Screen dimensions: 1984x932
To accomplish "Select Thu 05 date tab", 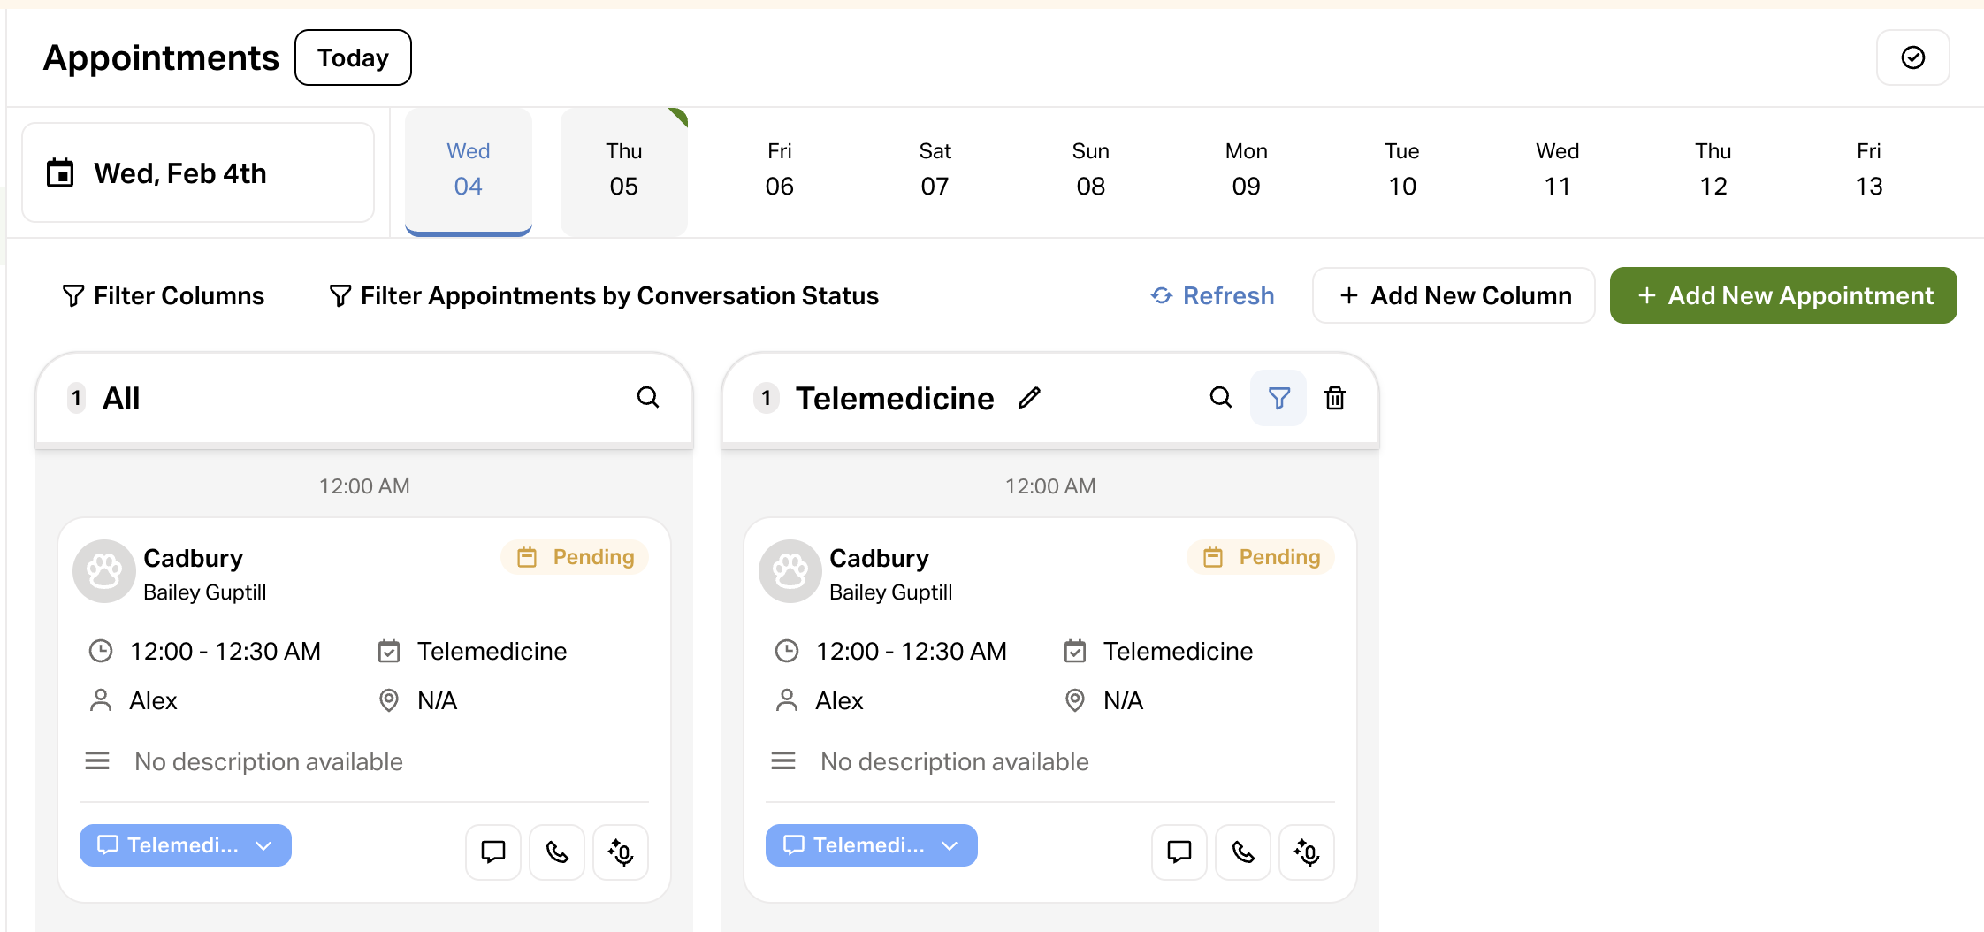I will pyautogui.click(x=623, y=170).
